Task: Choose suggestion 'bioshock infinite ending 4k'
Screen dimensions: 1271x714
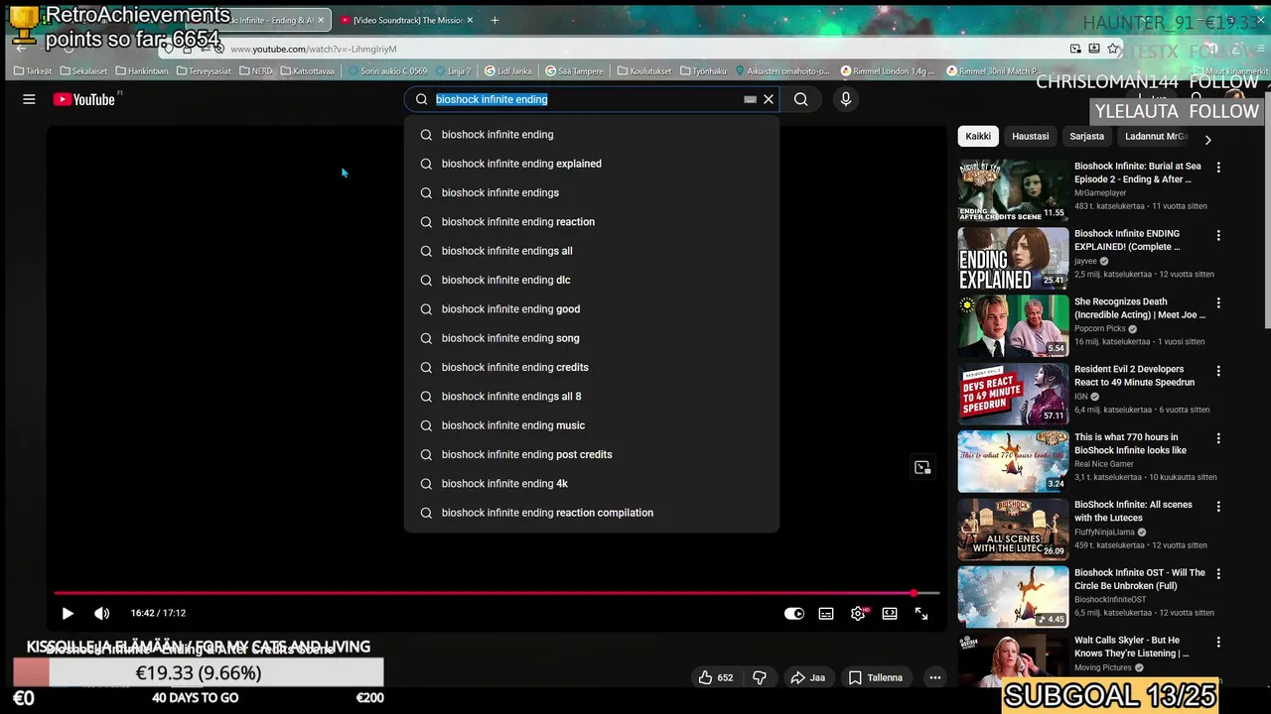Action: point(592,484)
